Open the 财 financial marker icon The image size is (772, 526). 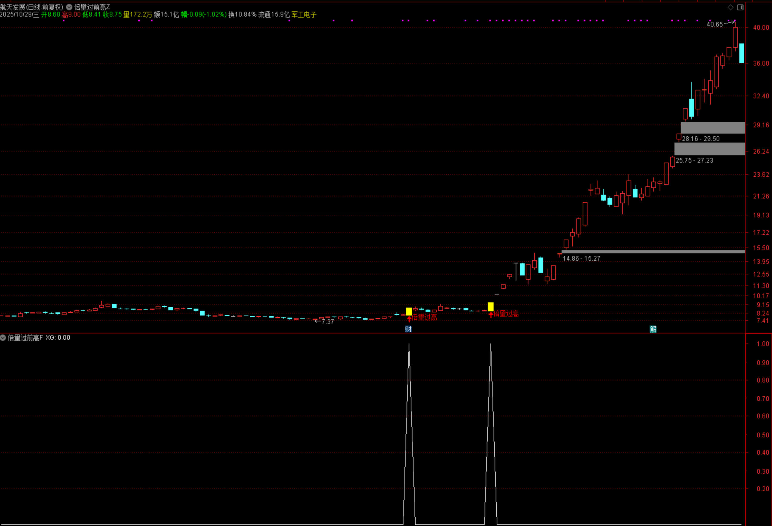point(408,329)
